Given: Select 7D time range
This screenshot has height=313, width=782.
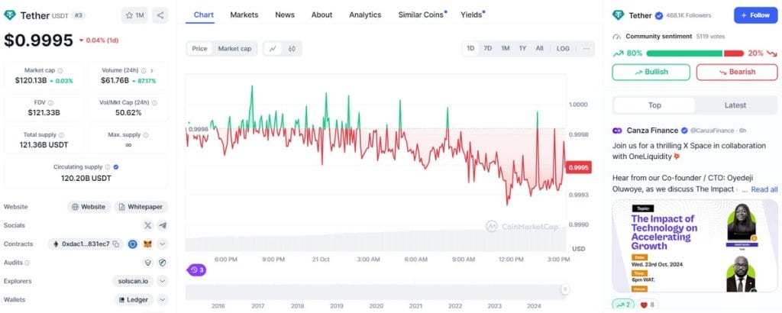Looking at the screenshot, I should (x=488, y=48).
